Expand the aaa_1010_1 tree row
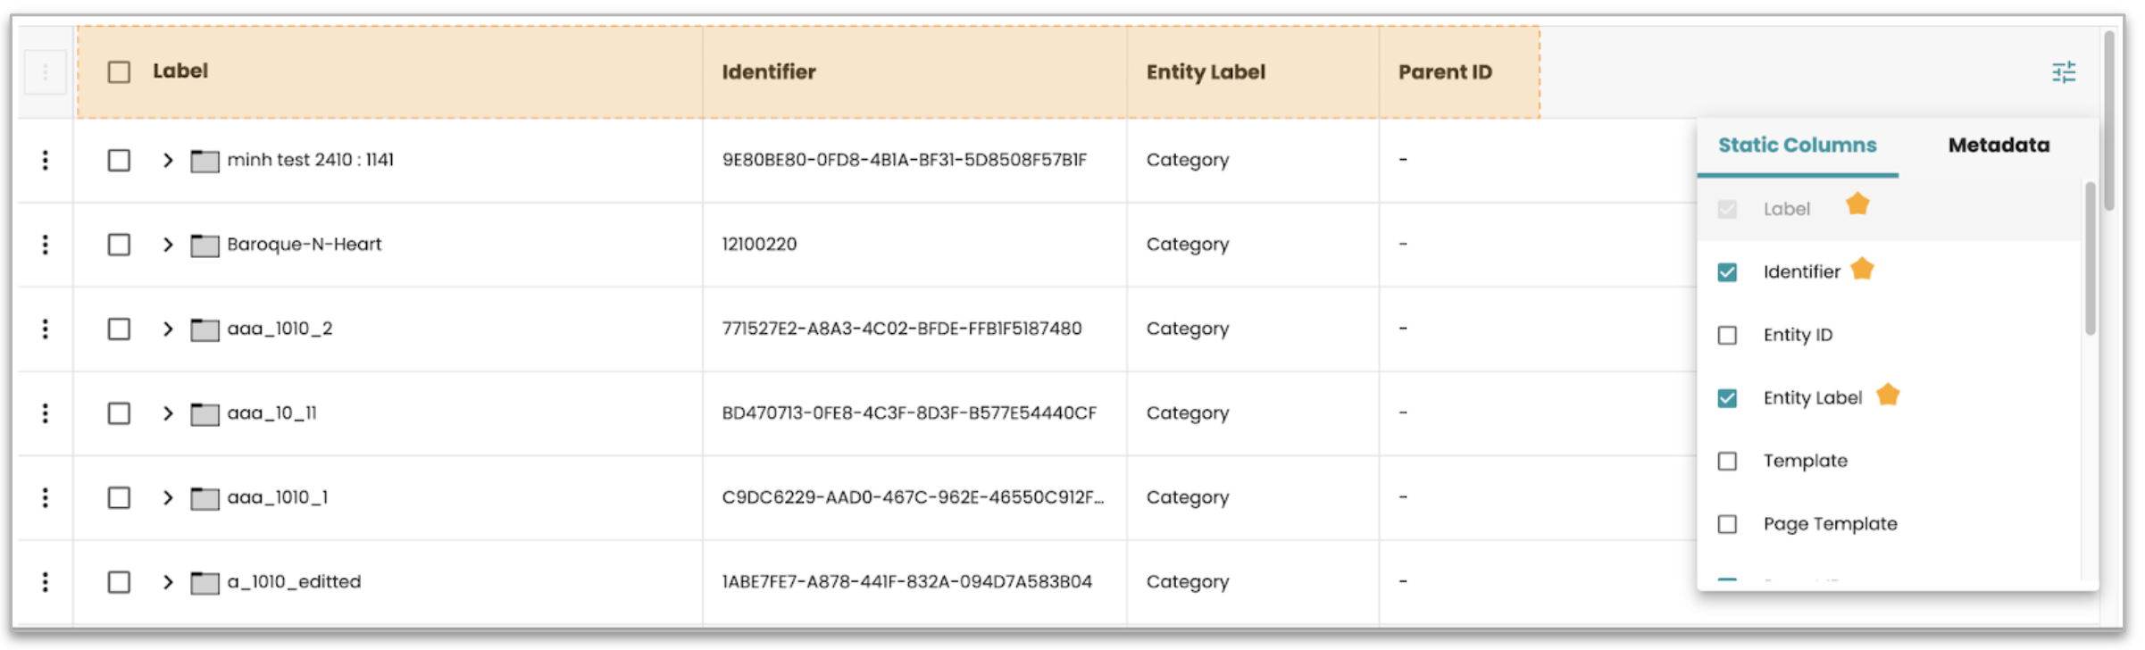This screenshot has width=2145, height=650. click(168, 498)
